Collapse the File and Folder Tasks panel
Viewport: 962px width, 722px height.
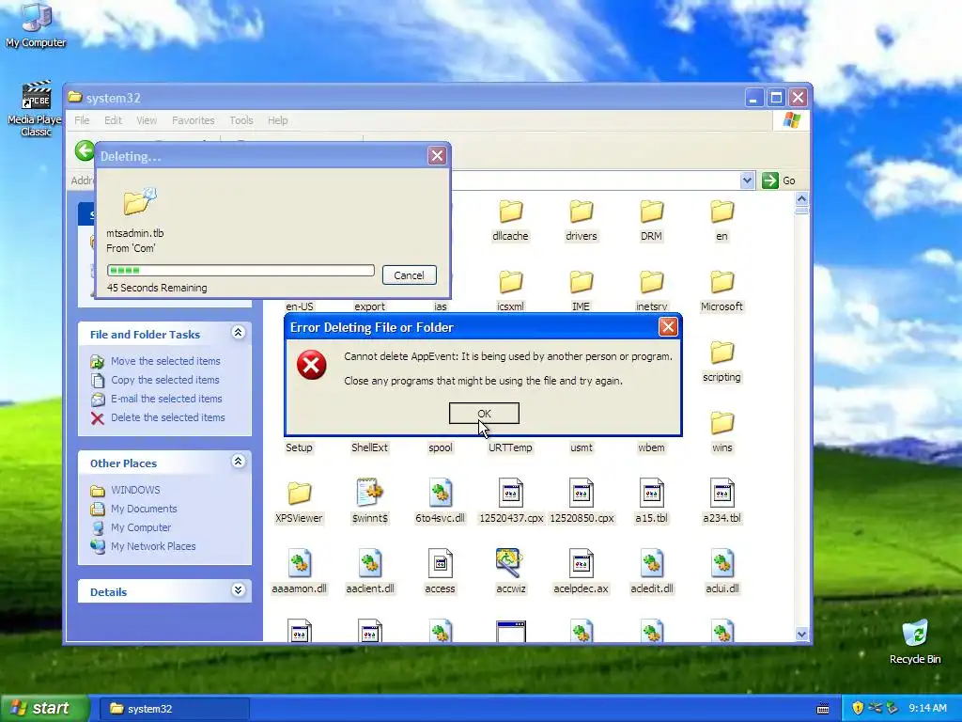pos(238,333)
